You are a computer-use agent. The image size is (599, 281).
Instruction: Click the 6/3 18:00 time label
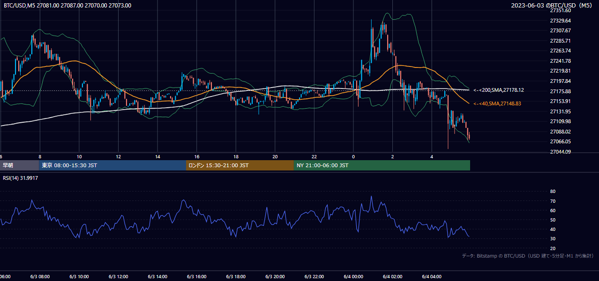pos(236,277)
